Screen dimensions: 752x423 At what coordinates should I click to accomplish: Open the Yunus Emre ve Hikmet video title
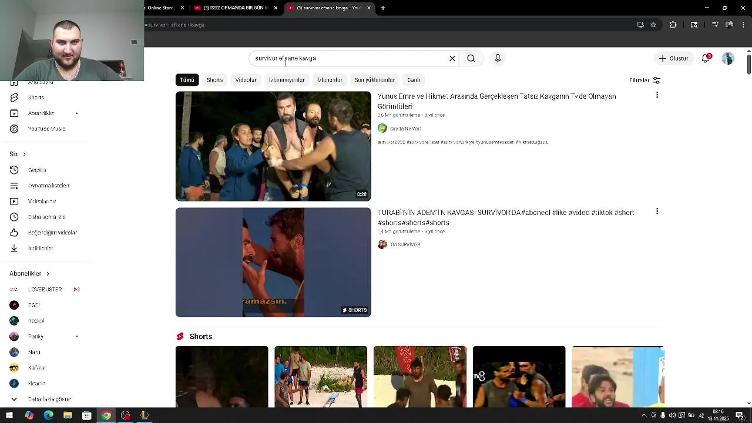(496, 101)
